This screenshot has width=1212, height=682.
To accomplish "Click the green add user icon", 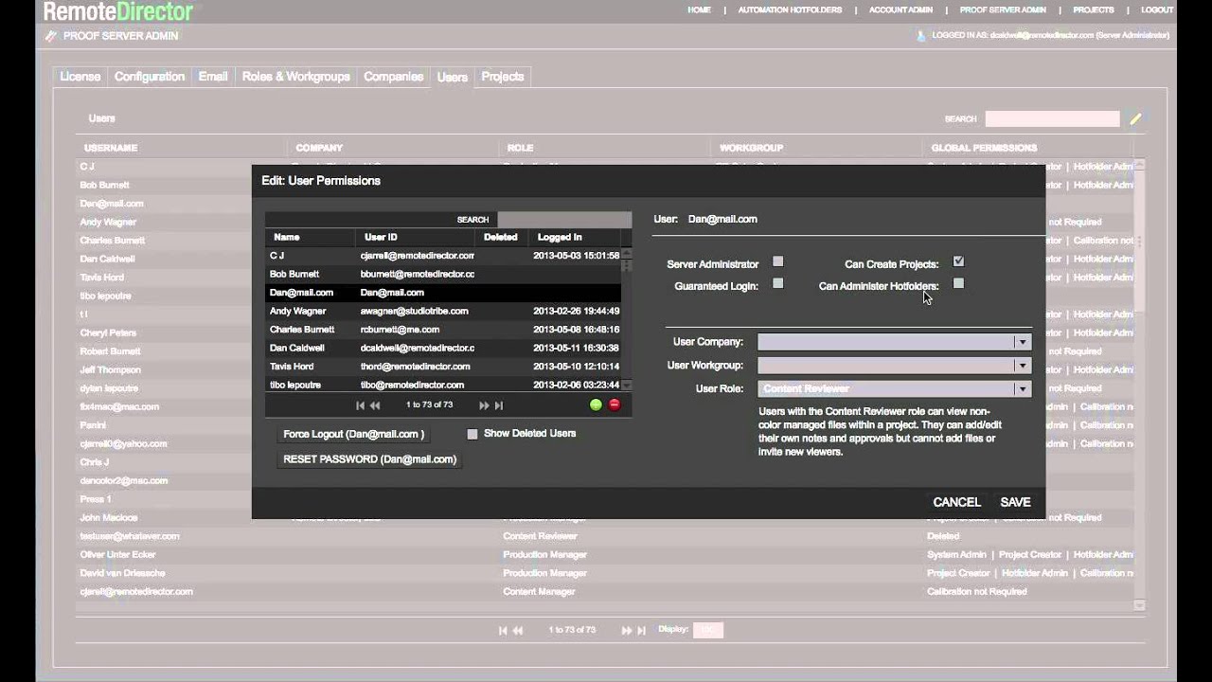I will point(596,404).
